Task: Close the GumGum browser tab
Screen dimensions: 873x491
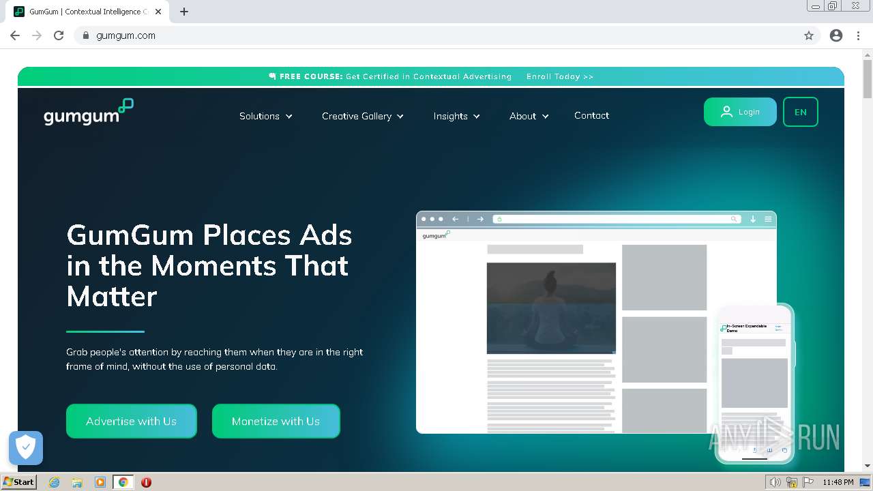Action: coord(158,12)
